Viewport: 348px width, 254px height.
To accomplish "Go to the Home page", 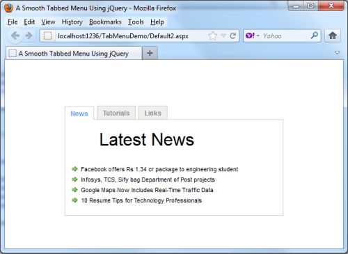I will click(333, 35).
